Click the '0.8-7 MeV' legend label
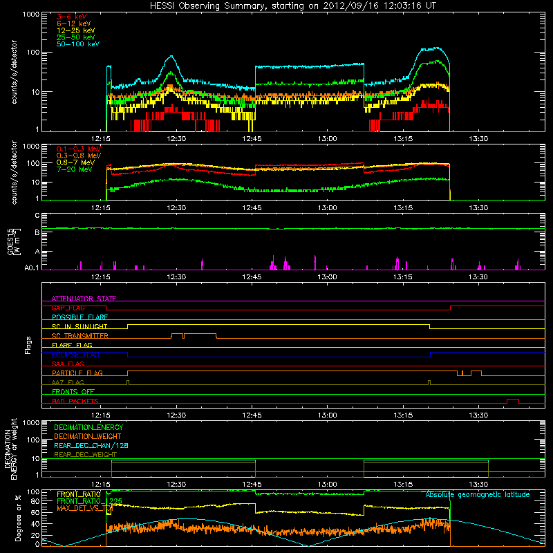The height and width of the screenshot is (553, 553). point(76,162)
